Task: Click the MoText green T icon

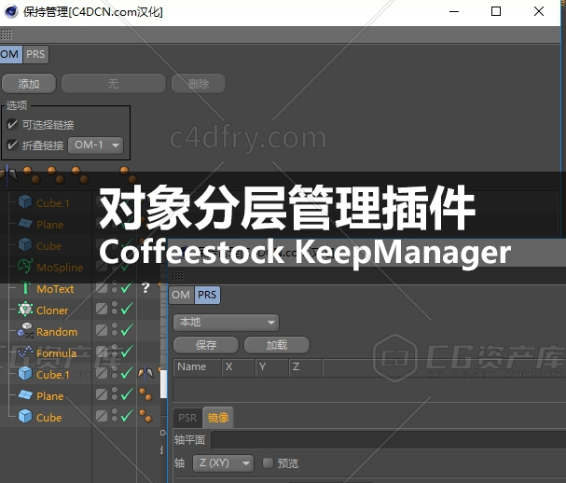Action: pos(25,288)
